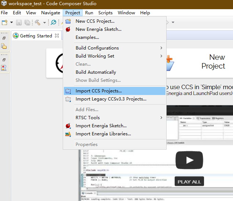Click the build hammer icon
The image size is (233, 201).
click(x=37, y=22)
